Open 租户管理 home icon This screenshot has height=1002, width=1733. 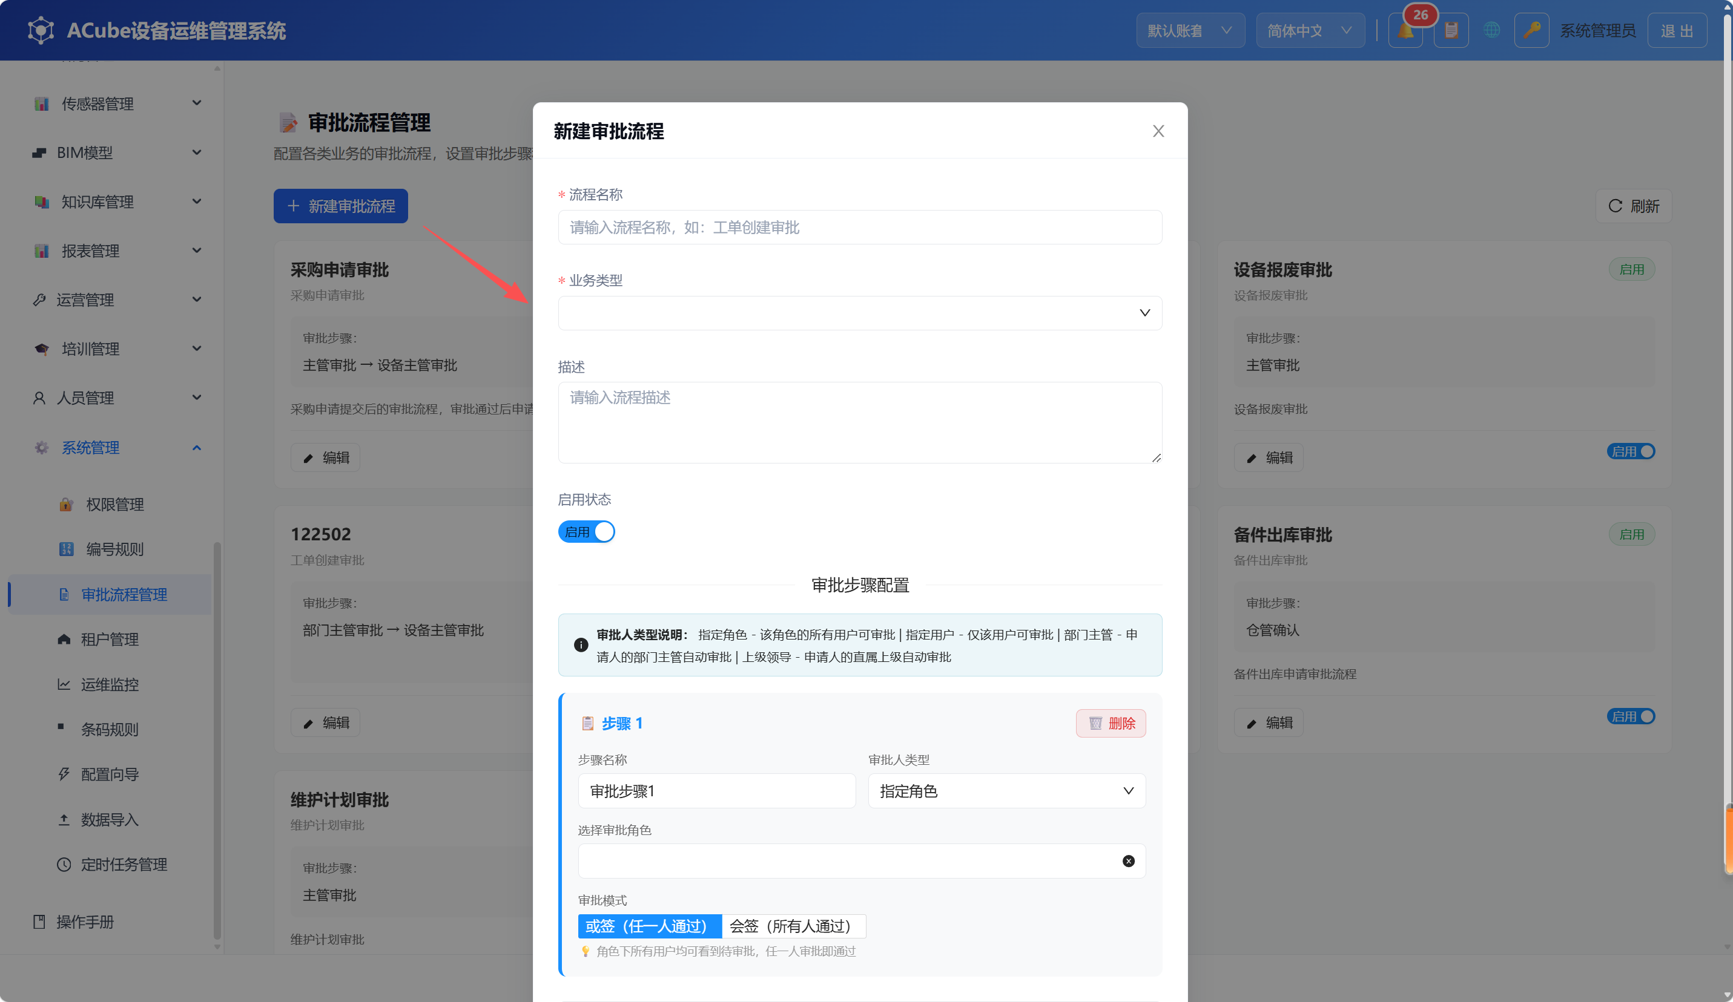64,639
